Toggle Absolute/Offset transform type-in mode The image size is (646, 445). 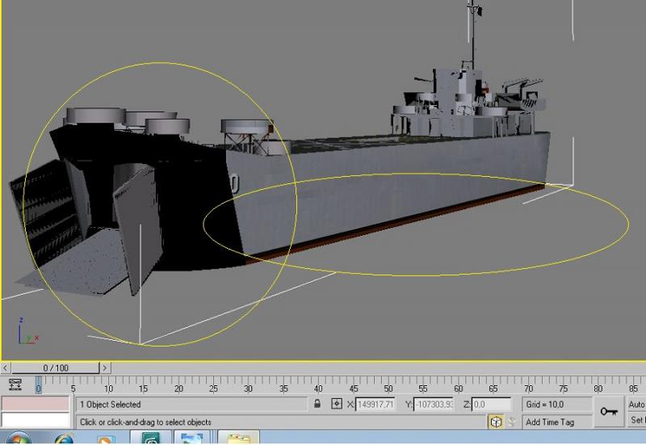click(337, 404)
